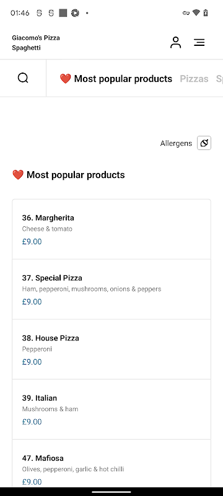Tap the VPN key status icon

(x=186, y=13)
